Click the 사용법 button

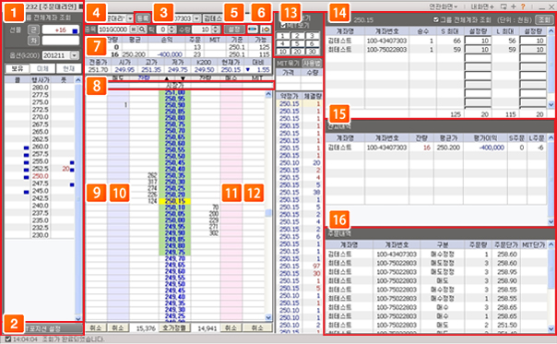click(x=312, y=64)
